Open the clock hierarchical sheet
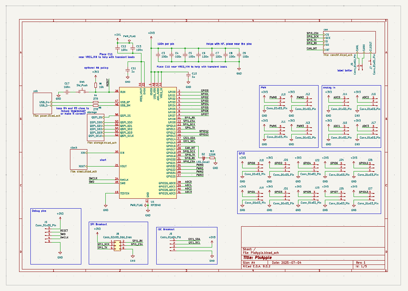This screenshot has width=408, height=291. [x=78, y=159]
